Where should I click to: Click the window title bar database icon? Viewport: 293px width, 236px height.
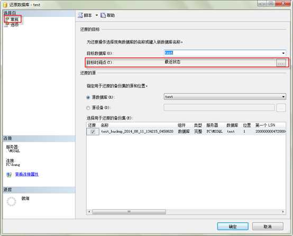(x=5, y=5)
